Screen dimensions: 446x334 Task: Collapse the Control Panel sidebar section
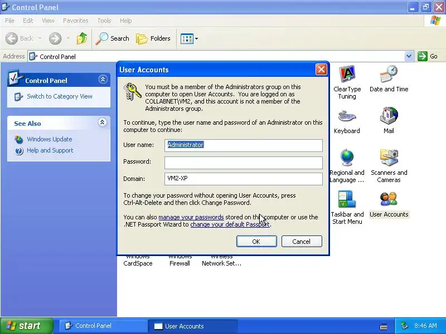(103, 79)
